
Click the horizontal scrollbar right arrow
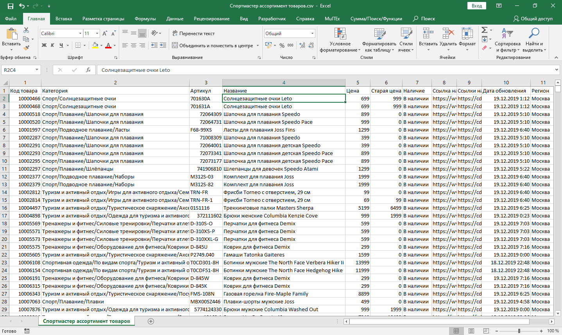pos(551,321)
